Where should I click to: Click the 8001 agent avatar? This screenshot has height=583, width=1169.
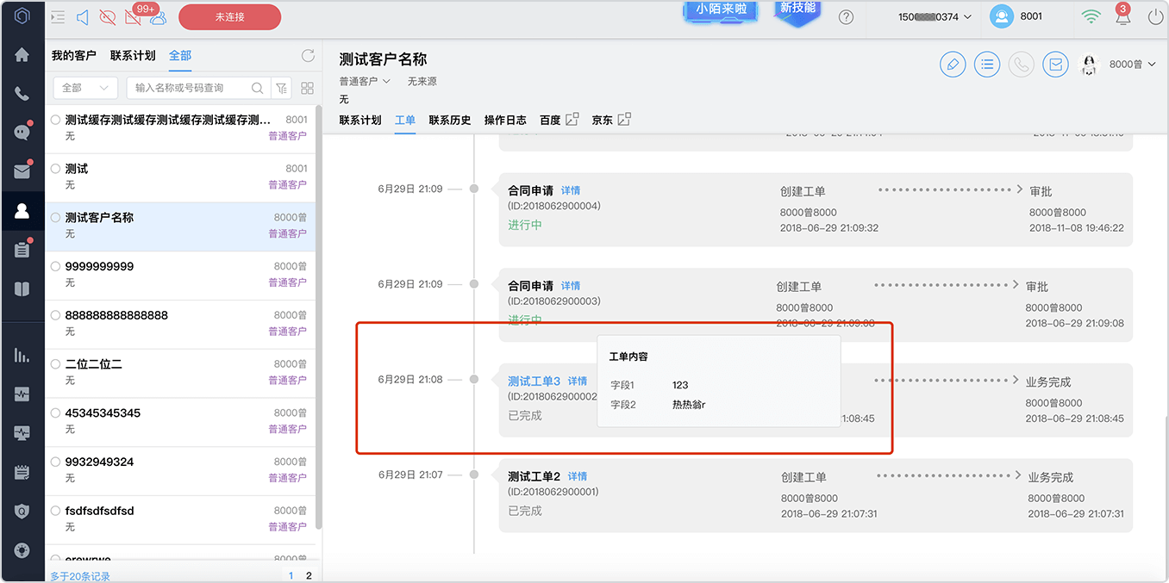(1001, 16)
